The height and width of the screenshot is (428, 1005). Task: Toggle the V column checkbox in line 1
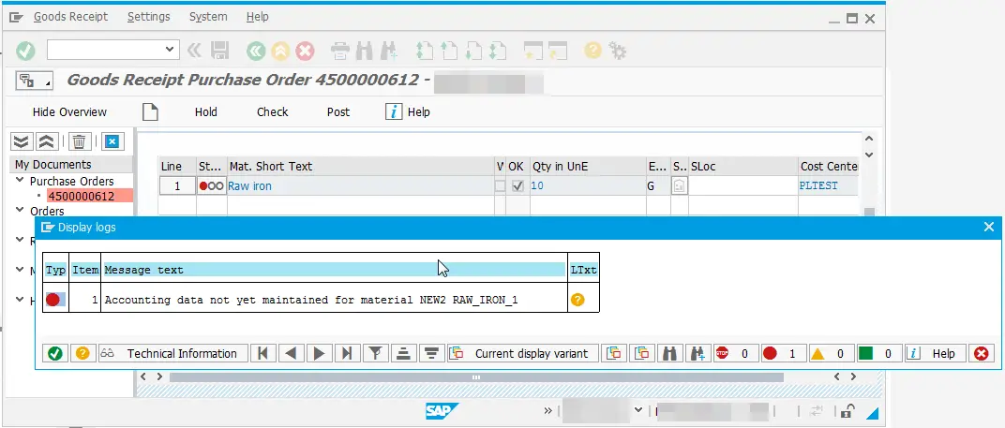pos(500,186)
